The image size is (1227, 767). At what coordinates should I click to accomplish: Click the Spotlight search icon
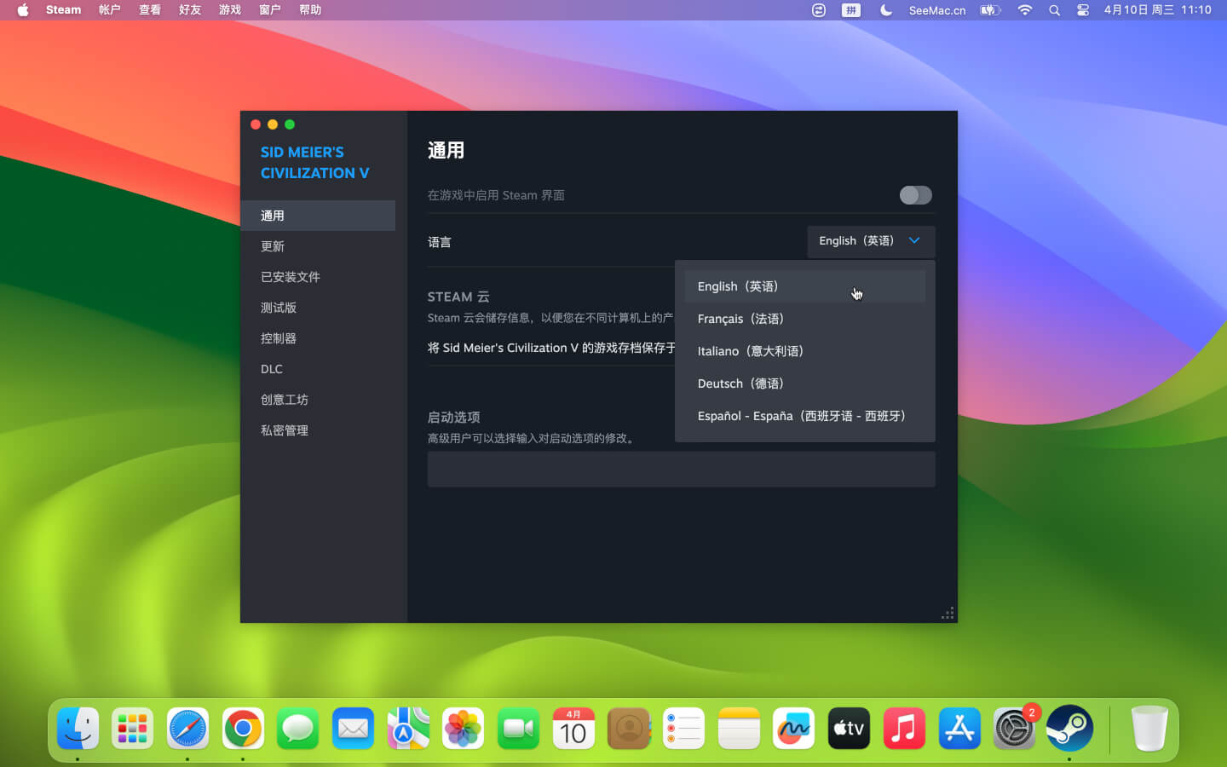[x=1054, y=10]
